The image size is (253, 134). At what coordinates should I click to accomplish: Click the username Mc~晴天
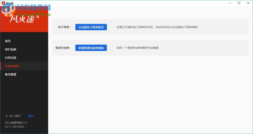(15, 116)
